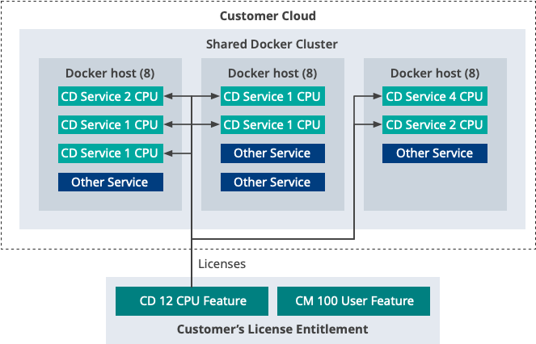Click middle CD Service 1 CPU in left host

[x=109, y=125]
